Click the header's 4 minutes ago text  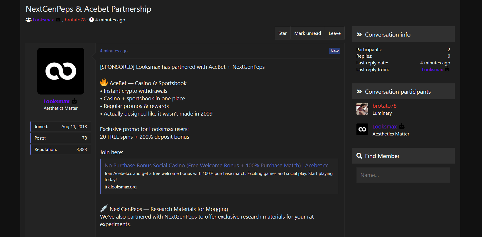(x=110, y=20)
